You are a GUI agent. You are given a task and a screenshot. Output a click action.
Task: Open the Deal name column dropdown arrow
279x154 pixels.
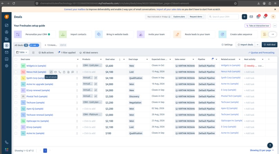click(x=78, y=59)
